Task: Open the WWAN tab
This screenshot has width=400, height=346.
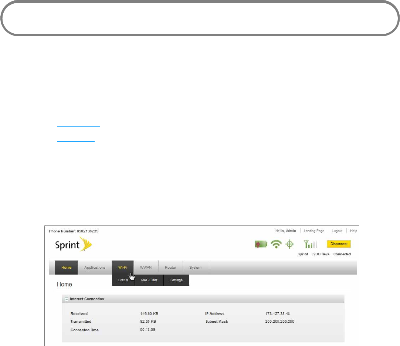Action: click(146, 267)
